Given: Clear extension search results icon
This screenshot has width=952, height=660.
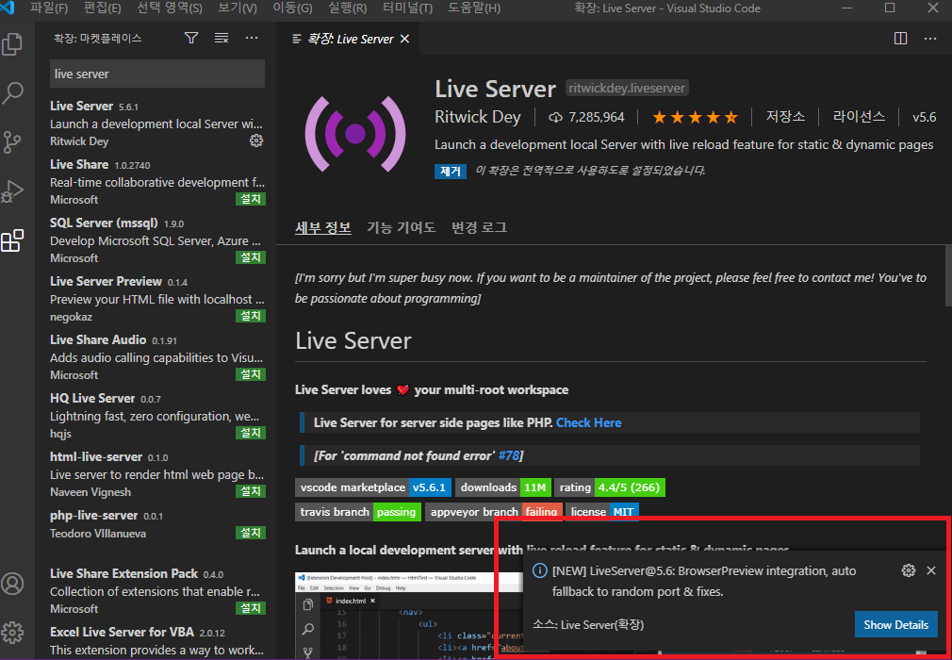Looking at the screenshot, I should click(222, 39).
